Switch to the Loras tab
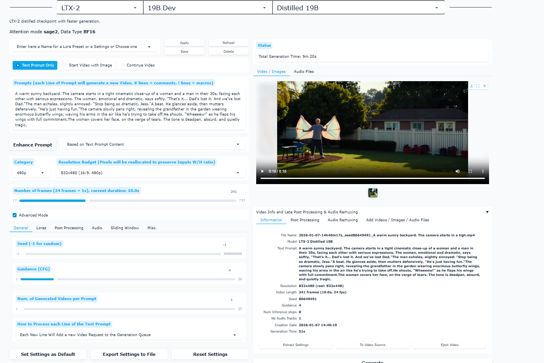 (x=42, y=228)
